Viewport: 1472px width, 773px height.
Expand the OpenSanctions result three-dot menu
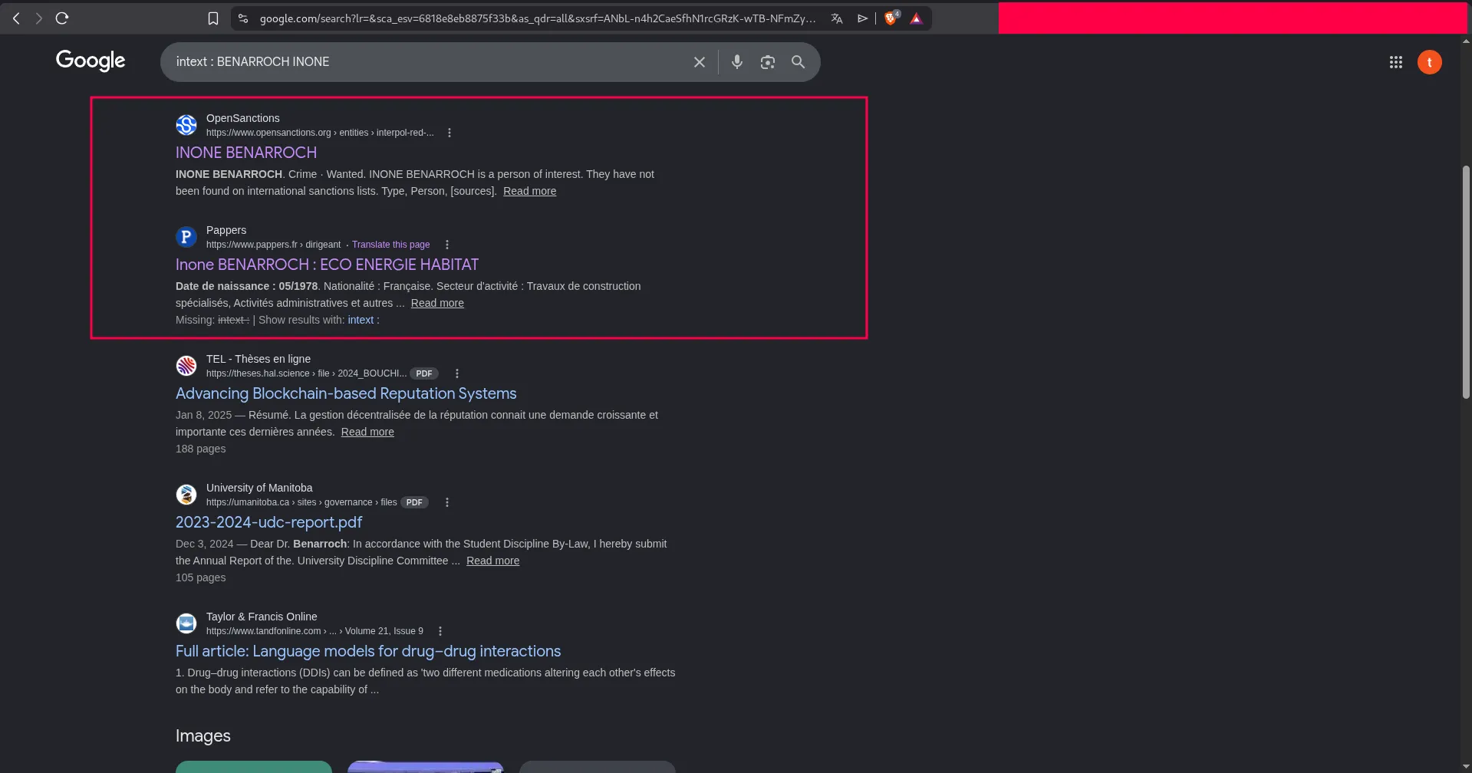click(450, 133)
